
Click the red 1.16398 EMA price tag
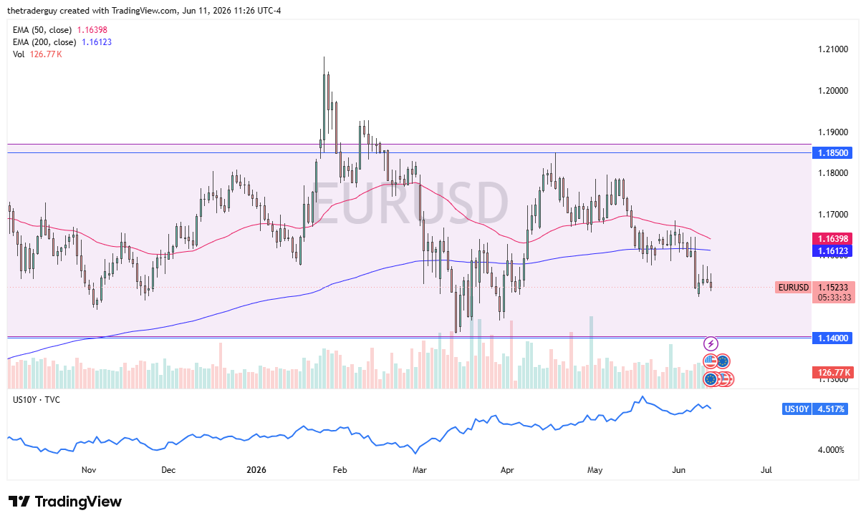tap(832, 238)
